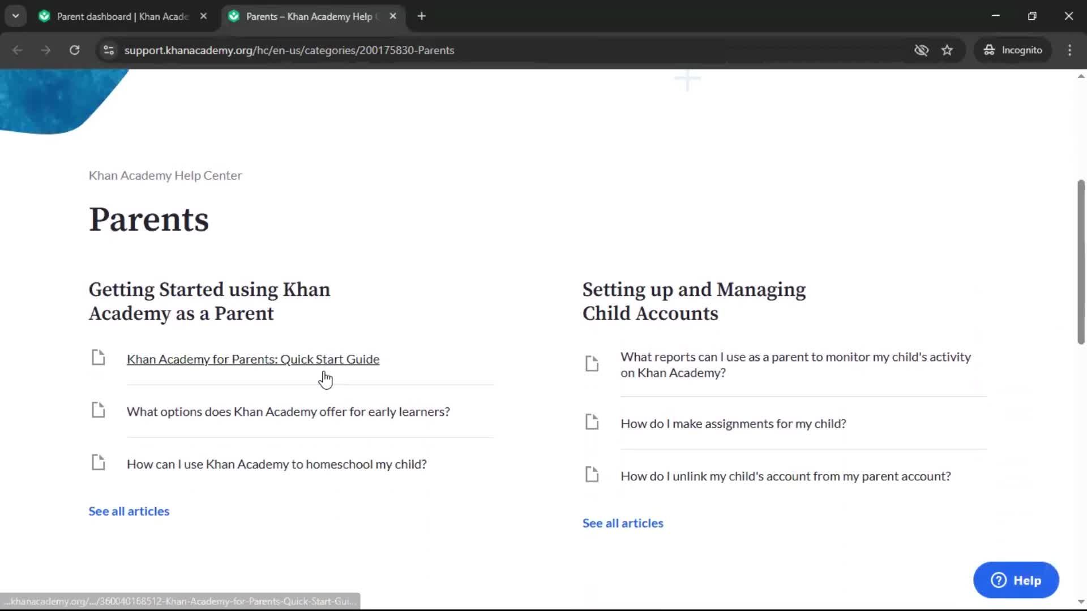1087x611 pixels.
Task: Click the vertical scrollbar thumb
Action: [1081, 261]
